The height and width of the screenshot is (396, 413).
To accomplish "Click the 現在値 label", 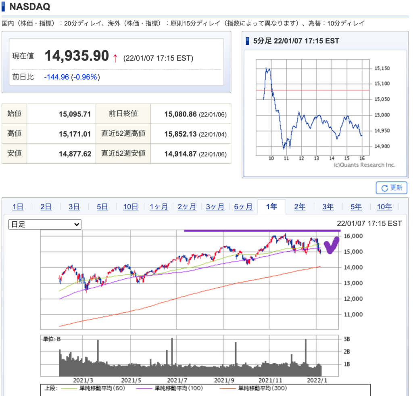I will click(23, 56).
